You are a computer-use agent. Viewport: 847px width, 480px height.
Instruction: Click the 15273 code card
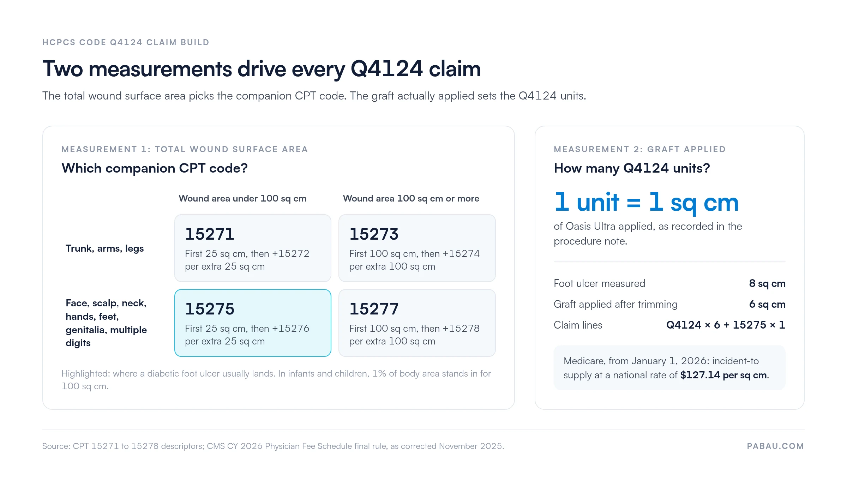[x=417, y=248]
